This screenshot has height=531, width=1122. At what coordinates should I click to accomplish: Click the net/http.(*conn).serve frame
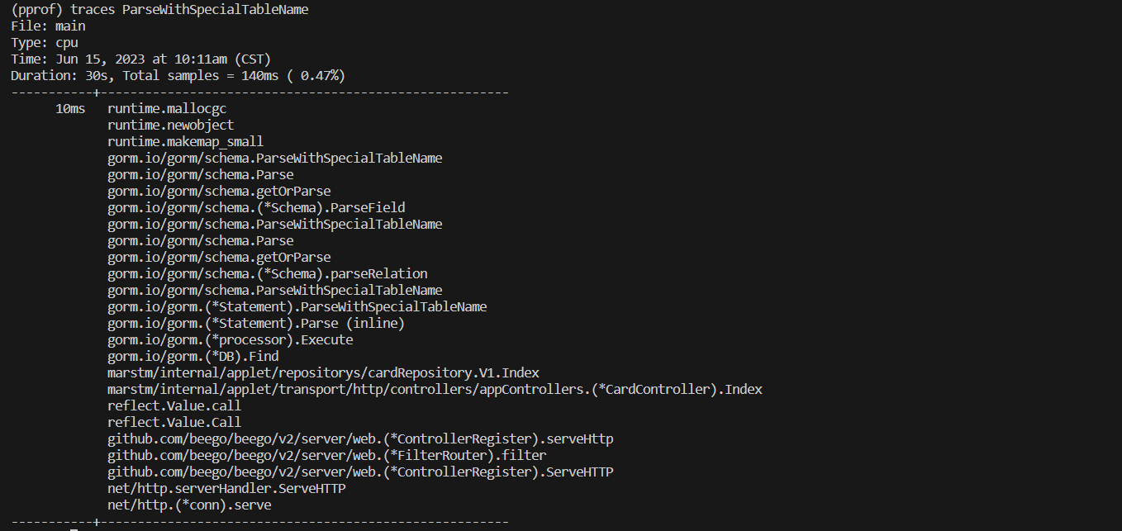(x=189, y=505)
